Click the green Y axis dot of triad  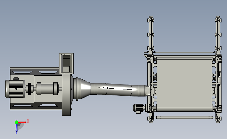pyautogui.click(x=16, y=122)
